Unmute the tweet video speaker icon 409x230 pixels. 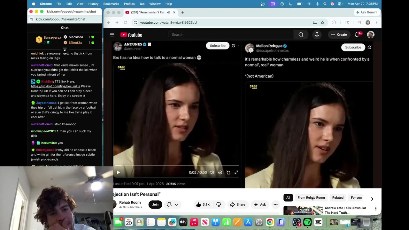[212, 172]
